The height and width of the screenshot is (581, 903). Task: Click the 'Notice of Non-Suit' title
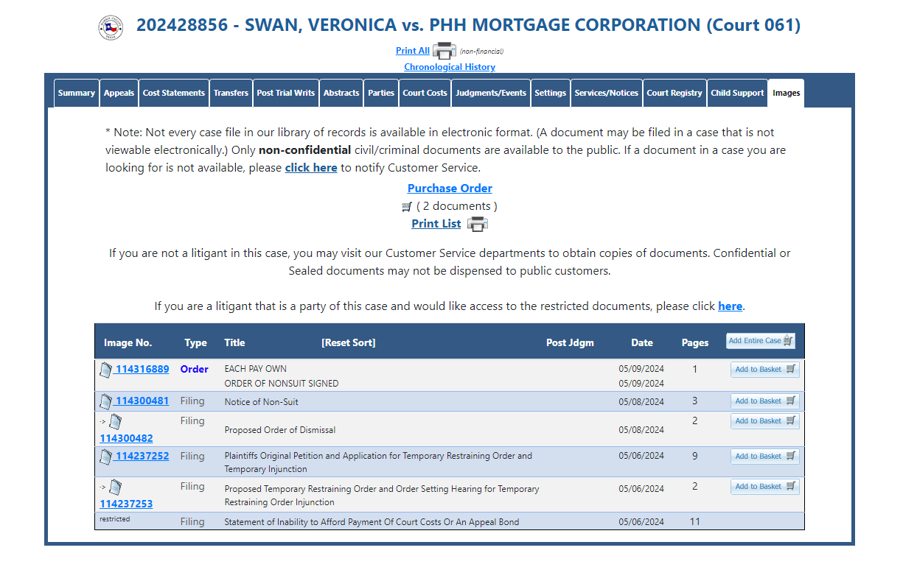coord(262,402)
